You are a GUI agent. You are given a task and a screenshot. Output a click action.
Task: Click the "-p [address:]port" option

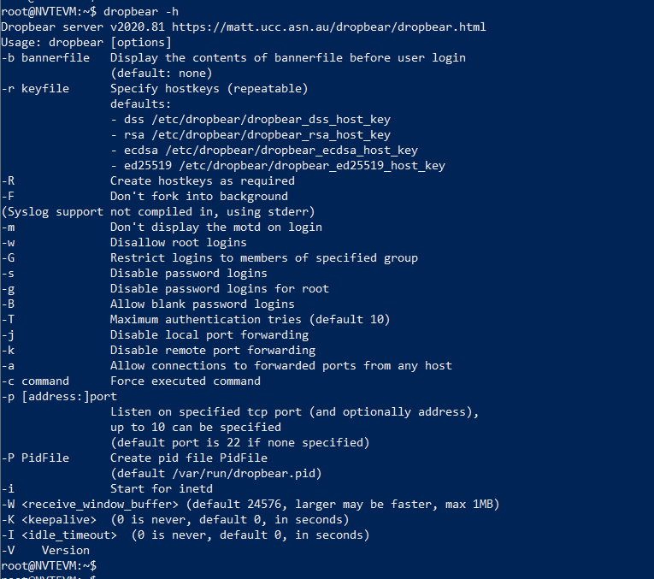59,396
